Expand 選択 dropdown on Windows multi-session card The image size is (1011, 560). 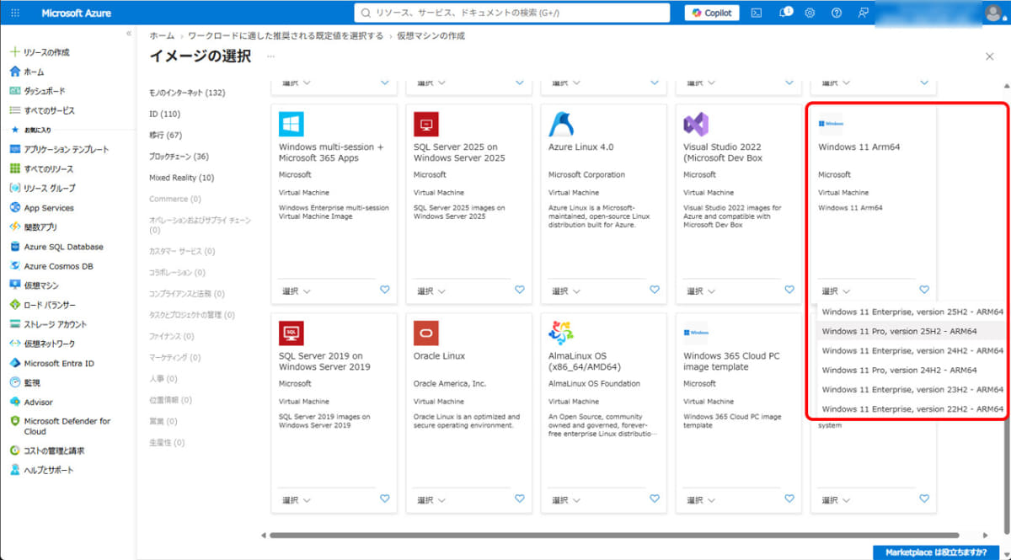tap(297, 291)
